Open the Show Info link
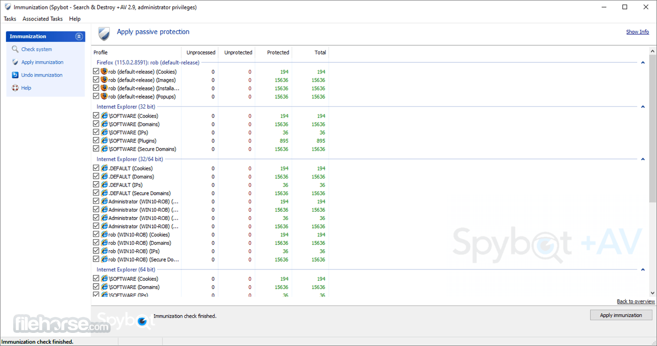 [x=637, y=31]
